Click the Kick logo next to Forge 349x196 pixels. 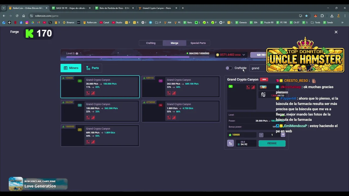(29, 33)
